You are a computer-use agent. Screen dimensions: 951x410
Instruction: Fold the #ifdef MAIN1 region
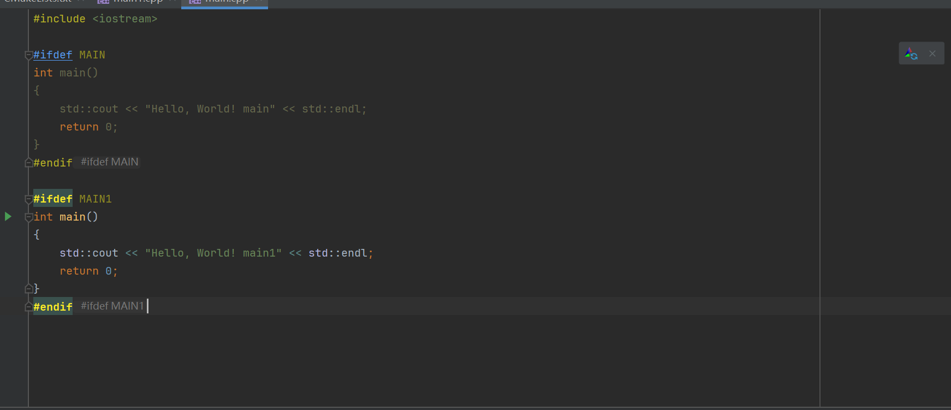coord(28,199)
